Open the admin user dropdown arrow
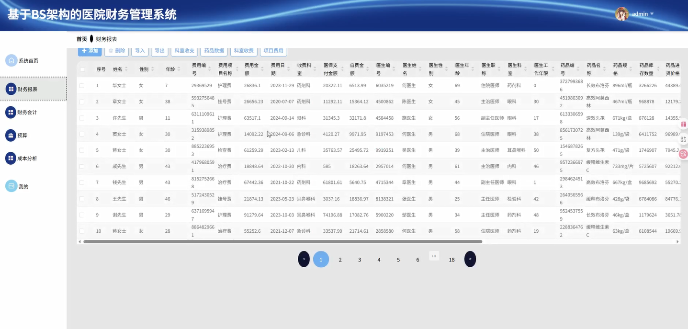This screenshot has height=329, width=688. point(652,14)
